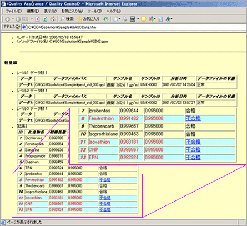Click 合格 status in TPN row
This screenshot has width=247, height=226.
coord(103,168)
